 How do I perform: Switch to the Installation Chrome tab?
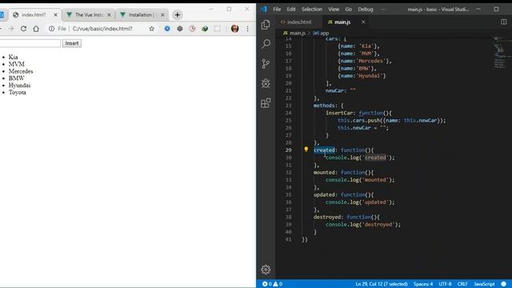(142, 14)
